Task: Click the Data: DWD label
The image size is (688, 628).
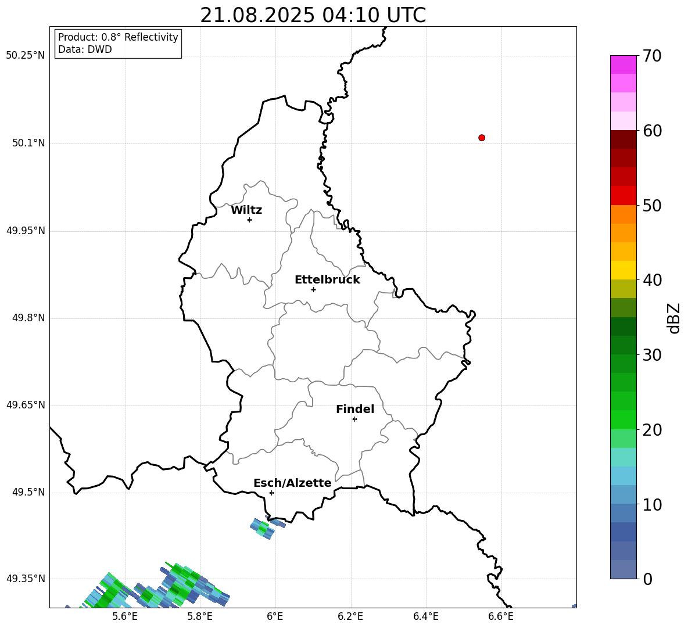Action: (x=85, y=49)
